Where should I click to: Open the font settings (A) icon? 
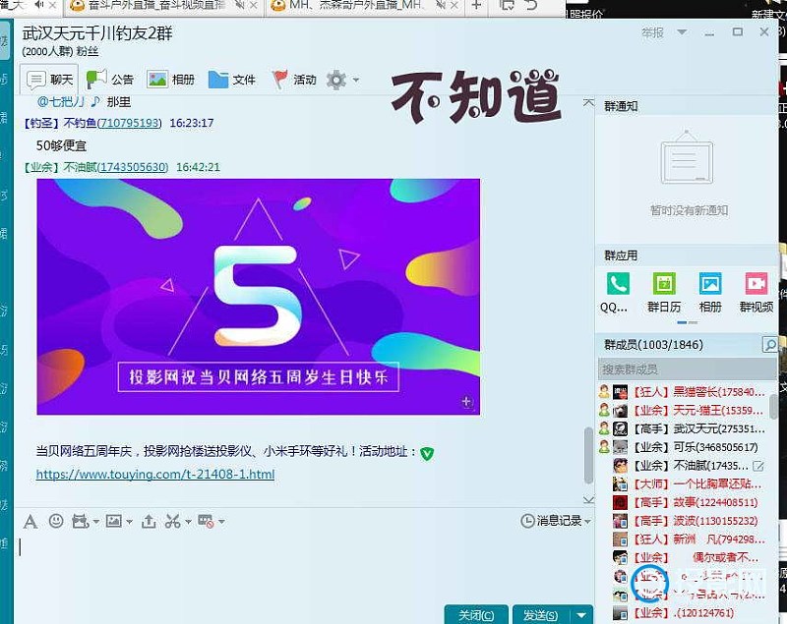pos(30,522)
